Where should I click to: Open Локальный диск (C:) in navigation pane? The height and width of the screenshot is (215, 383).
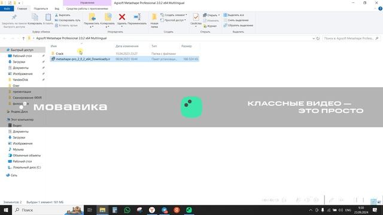[x=26, y=167]
